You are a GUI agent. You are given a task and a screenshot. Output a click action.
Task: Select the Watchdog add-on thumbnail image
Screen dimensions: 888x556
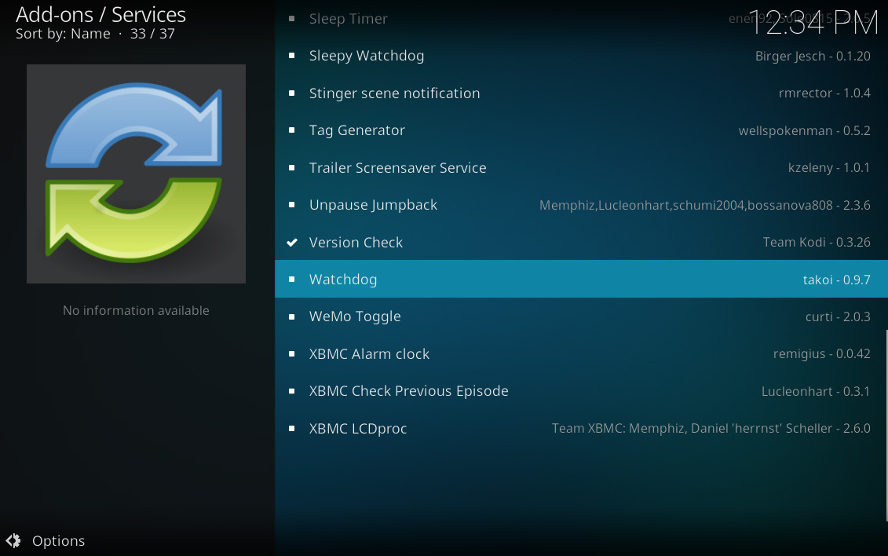tap(136, 174)
